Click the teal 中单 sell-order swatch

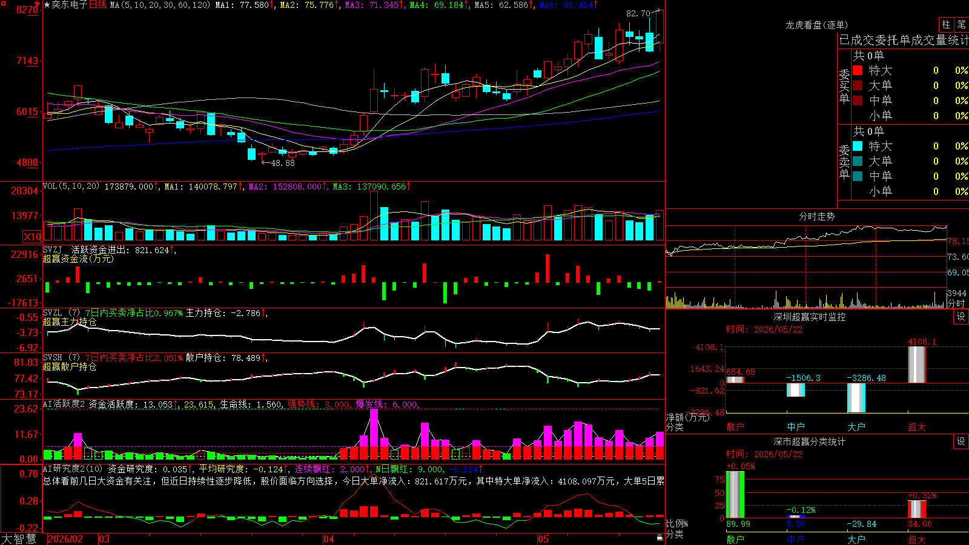(x=858, y=176)
